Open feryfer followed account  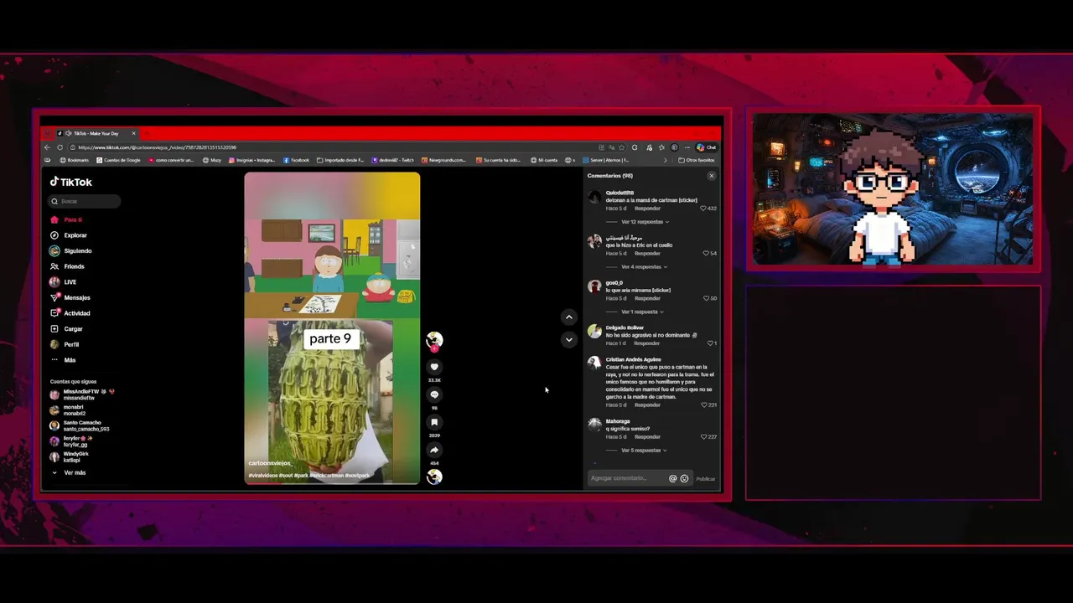point(71,441)
